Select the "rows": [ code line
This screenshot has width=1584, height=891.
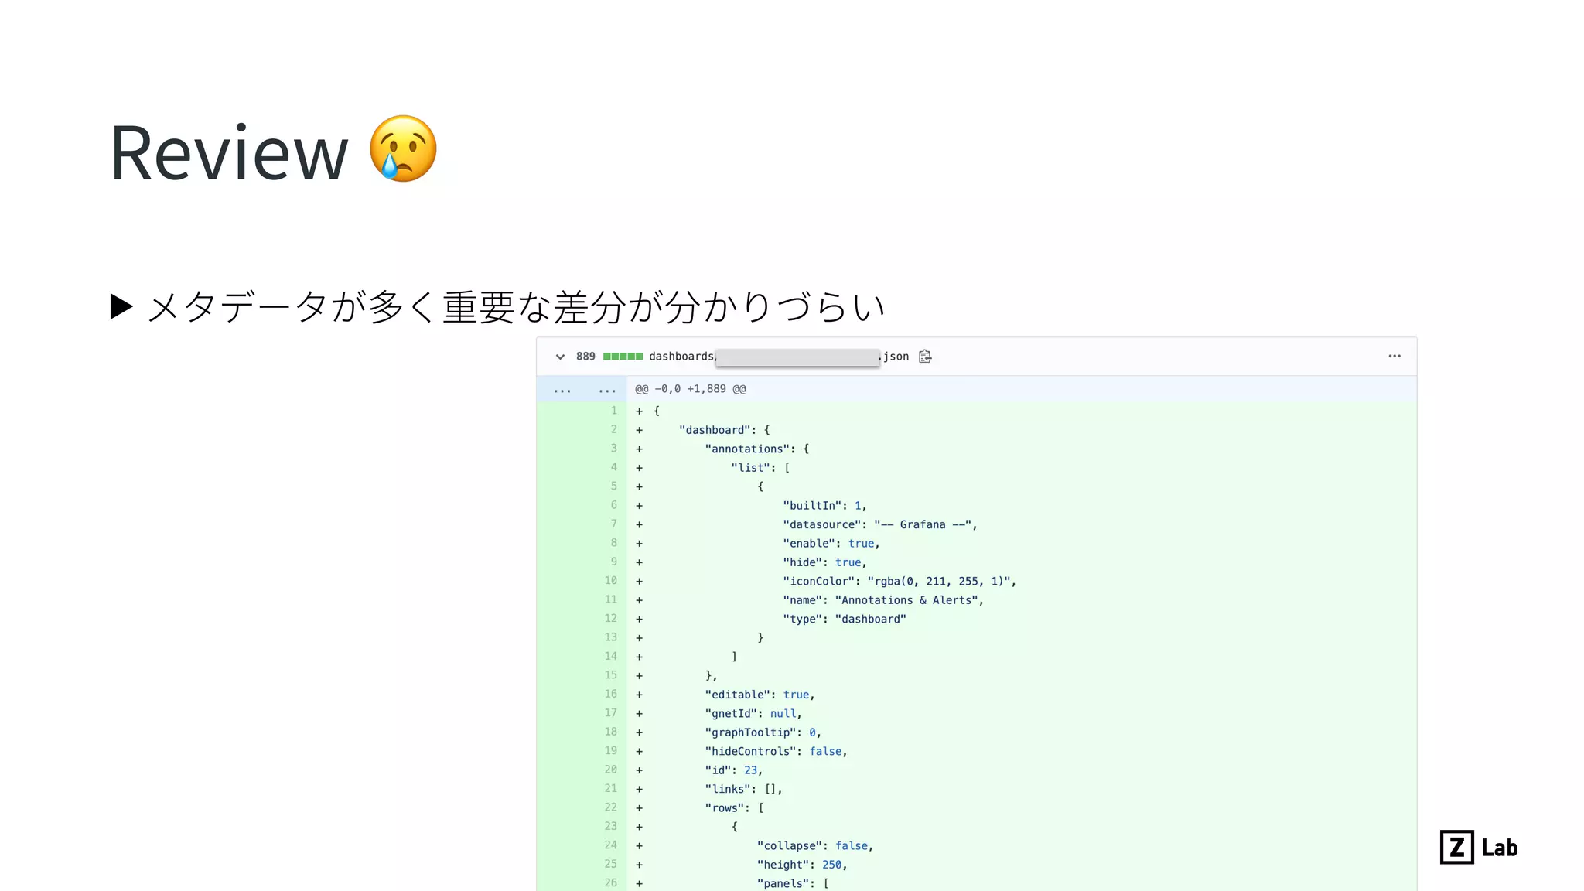[x=734, y=808]
